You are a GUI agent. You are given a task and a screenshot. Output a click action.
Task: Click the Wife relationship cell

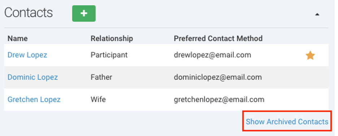point(98,99)
